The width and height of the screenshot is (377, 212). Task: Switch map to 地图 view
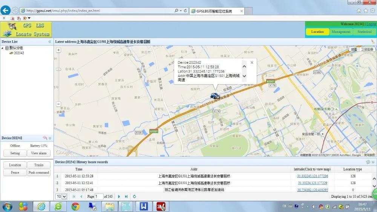pyautogui.click(x=354, y=49)
